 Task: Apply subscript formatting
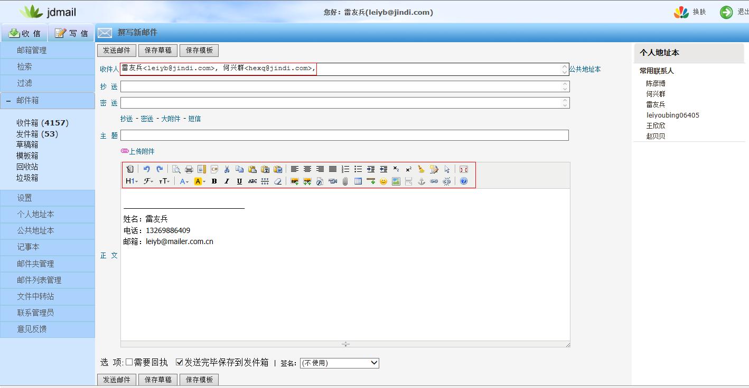[396, 169]
